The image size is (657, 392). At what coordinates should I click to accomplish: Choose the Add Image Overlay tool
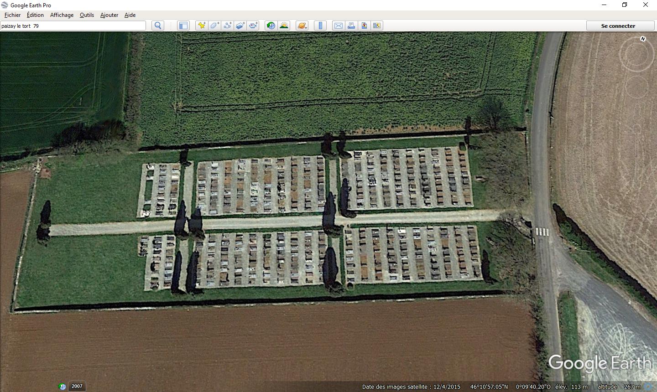(240, 26)
